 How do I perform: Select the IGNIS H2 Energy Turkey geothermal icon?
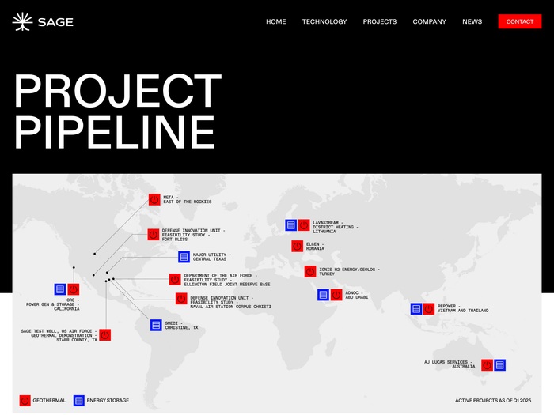point(310,271)
